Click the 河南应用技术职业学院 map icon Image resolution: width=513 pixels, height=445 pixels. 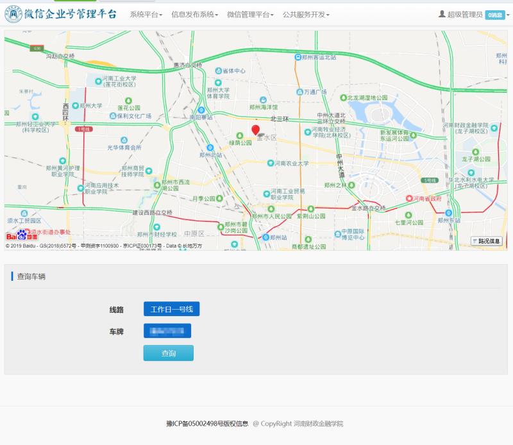click(x=81, y=188)
